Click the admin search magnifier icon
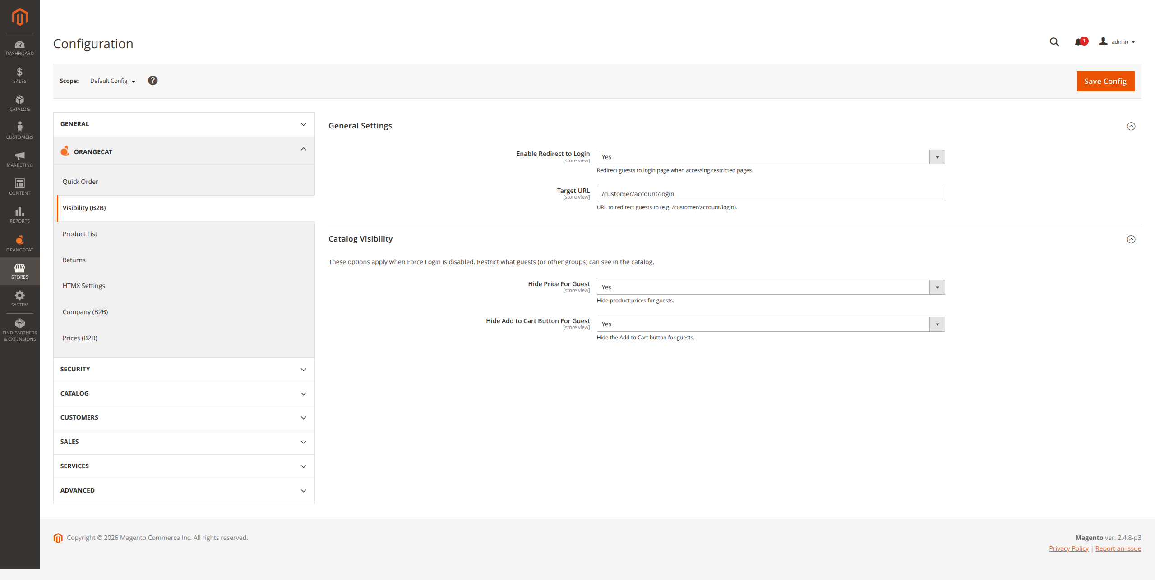Image resolution: width=1155 pixels, height=580 pixels. 1054,41
